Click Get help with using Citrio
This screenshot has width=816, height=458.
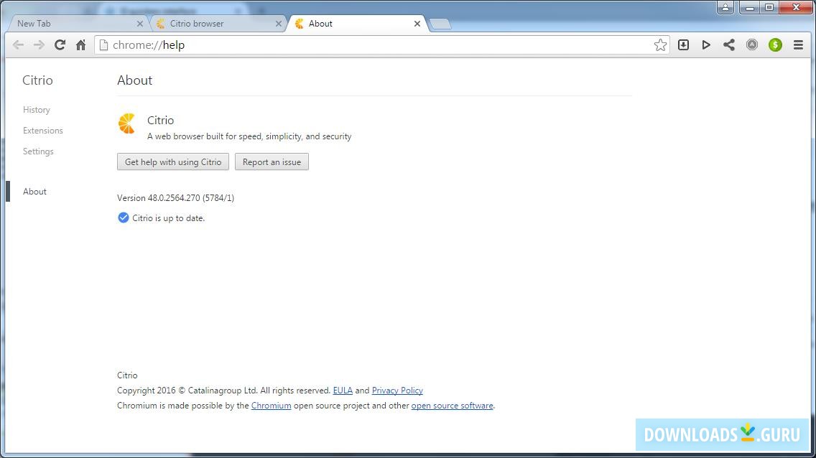click(173, 162)
